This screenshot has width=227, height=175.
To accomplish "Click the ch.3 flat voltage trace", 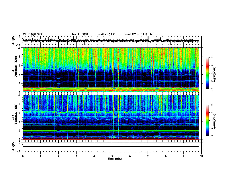I will pos(110,146).
